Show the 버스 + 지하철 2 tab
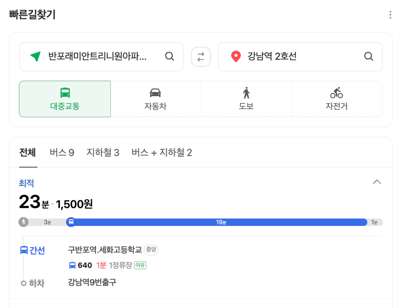 pyautogui.click(x=162, y=153)
